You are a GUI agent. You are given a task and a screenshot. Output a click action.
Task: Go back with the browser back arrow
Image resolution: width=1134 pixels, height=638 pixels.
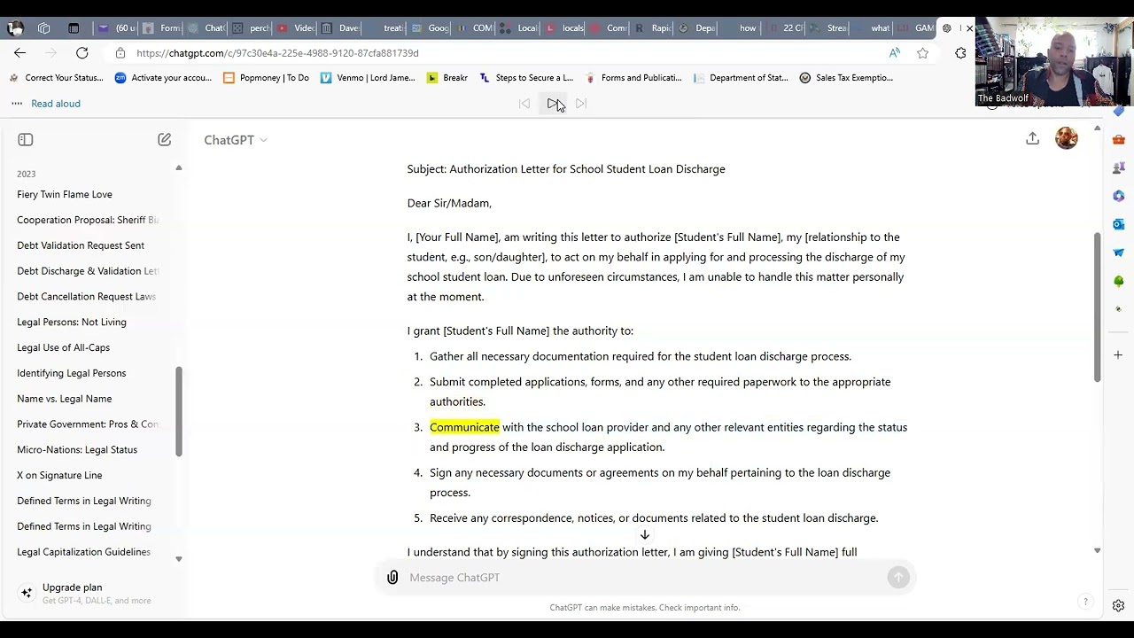pyautogui.click(x=19, y=53)
